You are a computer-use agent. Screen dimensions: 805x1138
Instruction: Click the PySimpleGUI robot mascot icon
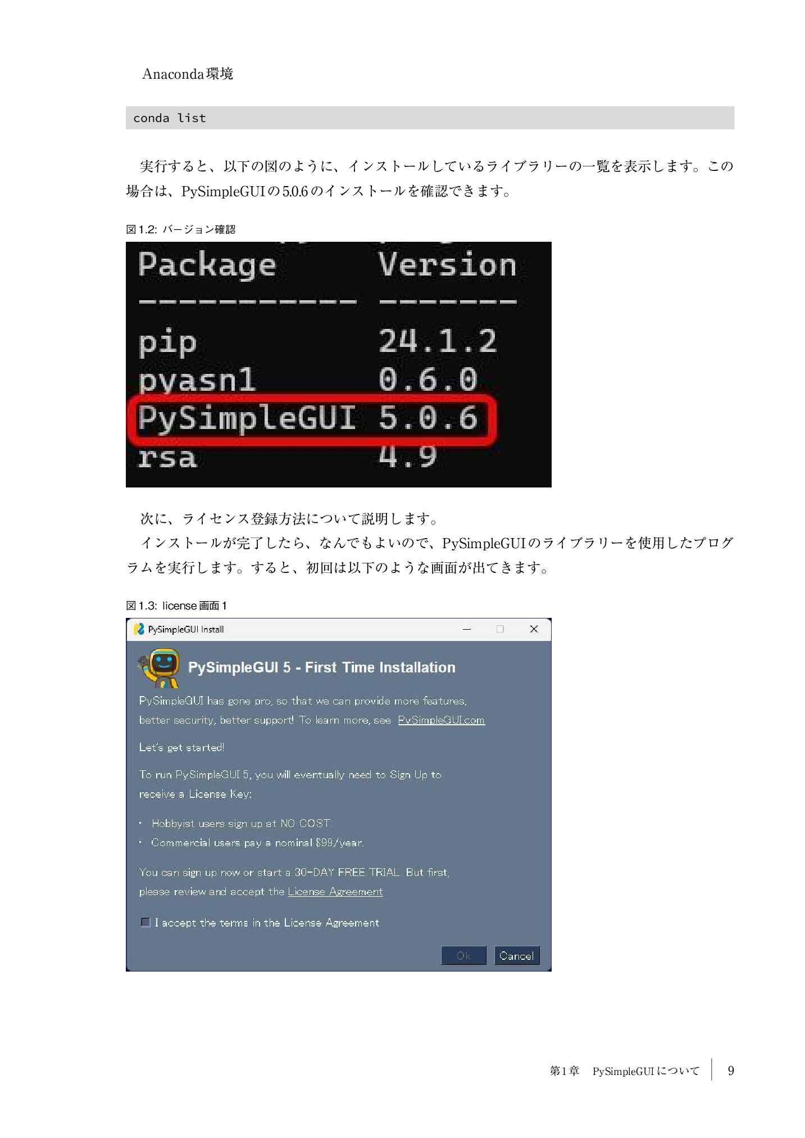(160, 668)
